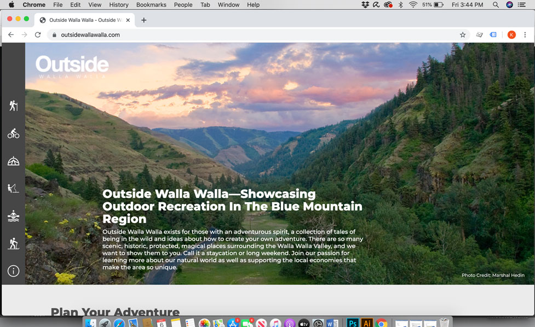The image size is (535, 327).
Task: Open Spotlight search in the menu bar
Action: tap(496, 5)
